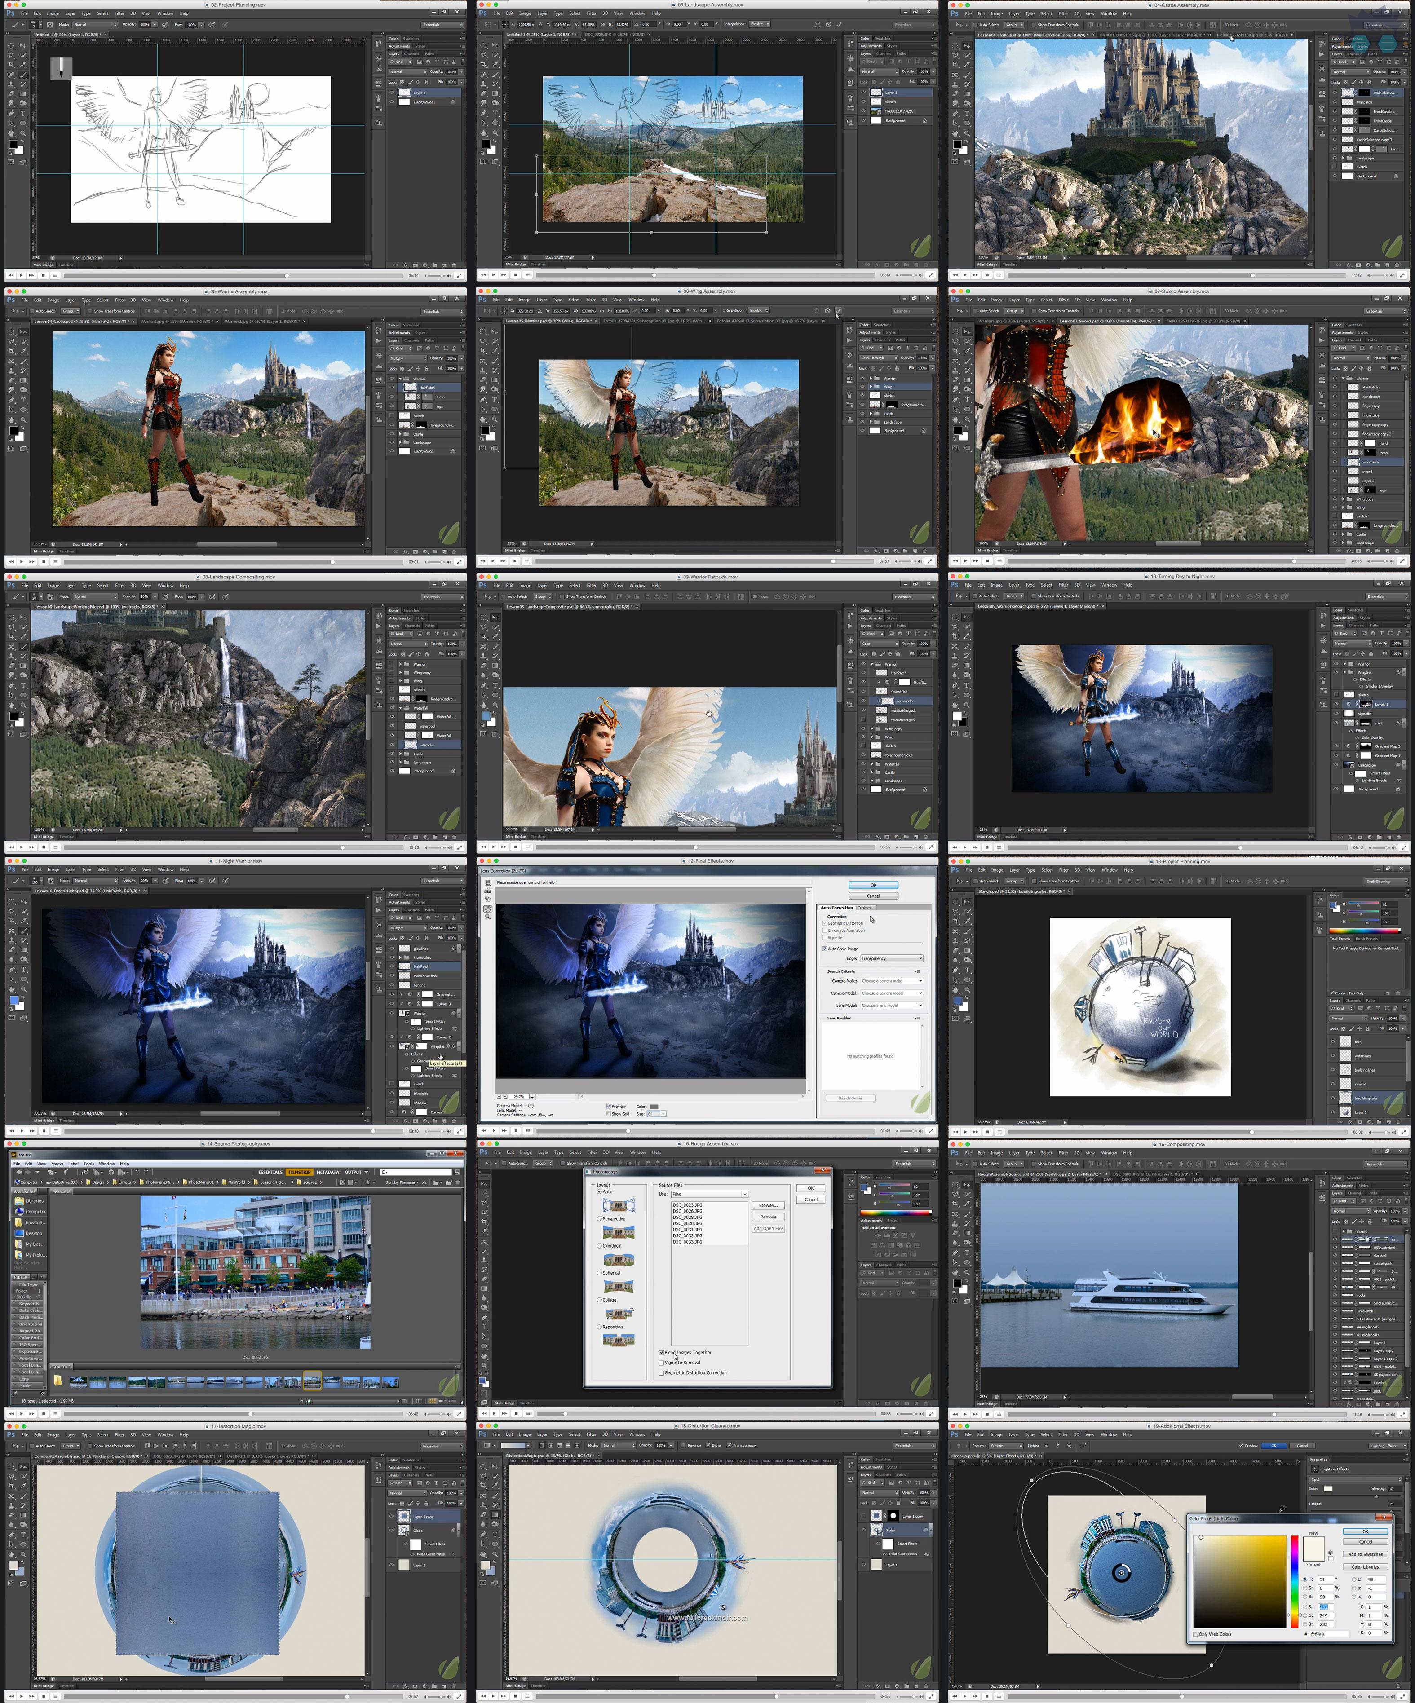Select Type tool in 15-Rough Assembly toolbar
The width and height of the screenshot is (1415, 1703).
click(484, 1328)
